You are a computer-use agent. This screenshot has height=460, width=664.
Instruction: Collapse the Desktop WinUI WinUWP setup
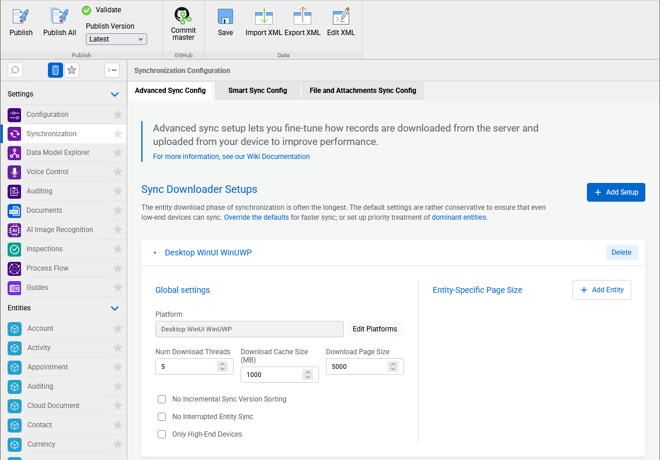pos(155,253)
